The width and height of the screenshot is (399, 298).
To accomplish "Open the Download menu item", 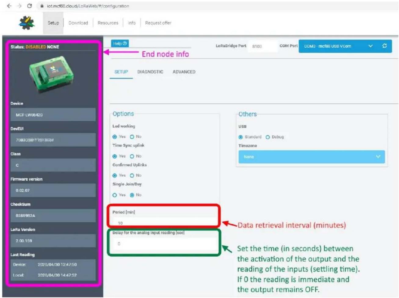I will [78, 23].
